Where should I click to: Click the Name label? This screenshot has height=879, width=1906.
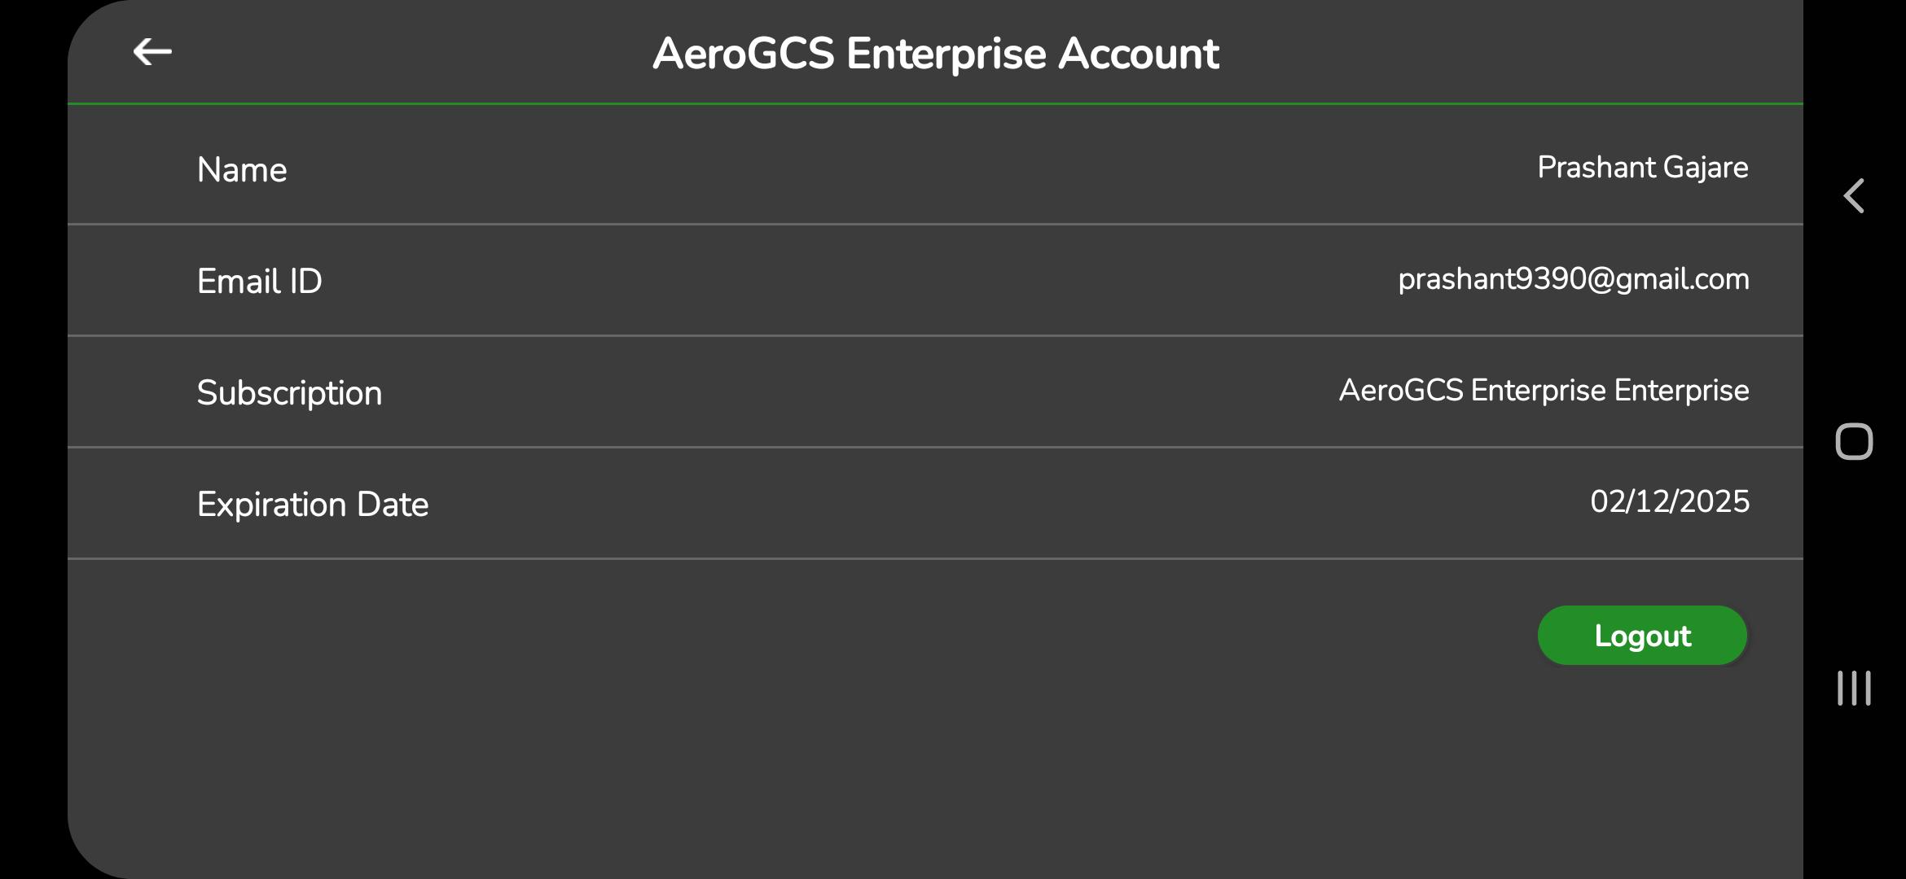coord(242,170)
